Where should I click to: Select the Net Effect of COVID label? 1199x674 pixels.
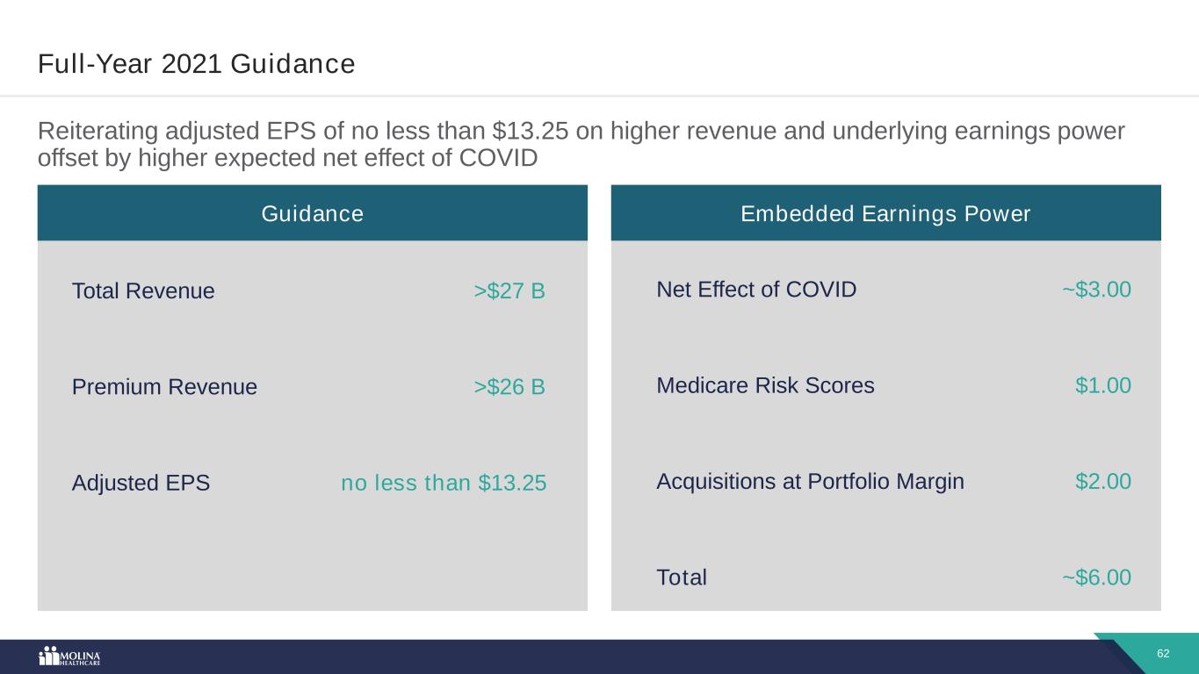click(756, 290)
